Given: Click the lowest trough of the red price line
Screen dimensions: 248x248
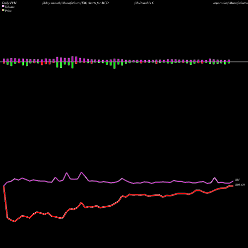Looking at the screenshot, I should coord(14,222).
